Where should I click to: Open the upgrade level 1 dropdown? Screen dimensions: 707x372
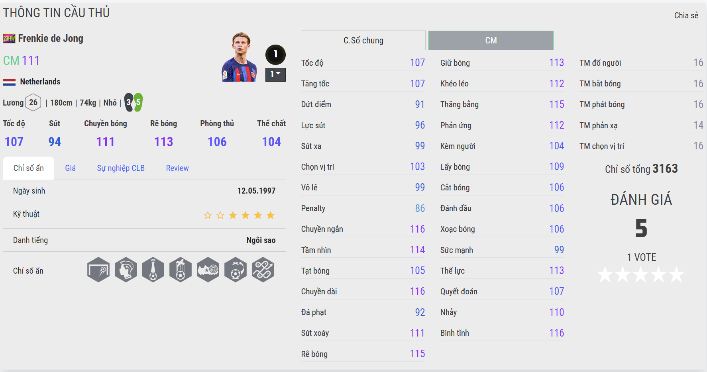click(275, 74)
